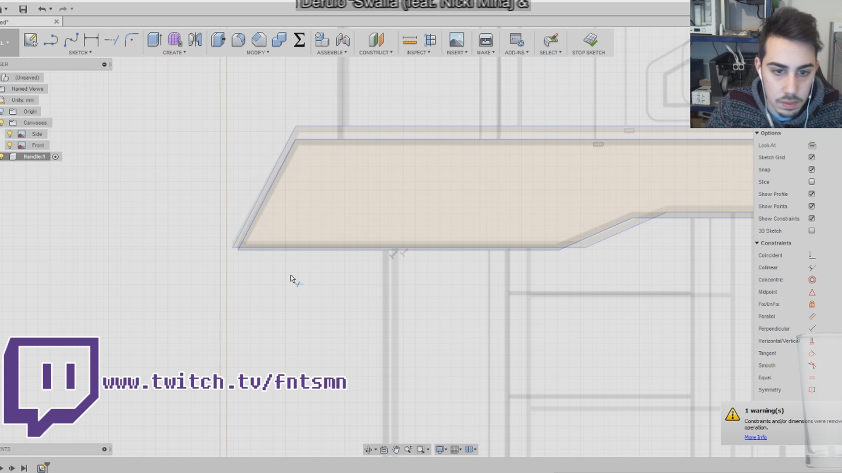Toggle visibility bulb of Front canvas
This screenshot has width=842, height=473.
coord(10,145)
